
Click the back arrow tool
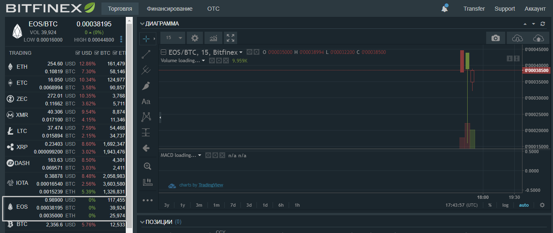146,148
